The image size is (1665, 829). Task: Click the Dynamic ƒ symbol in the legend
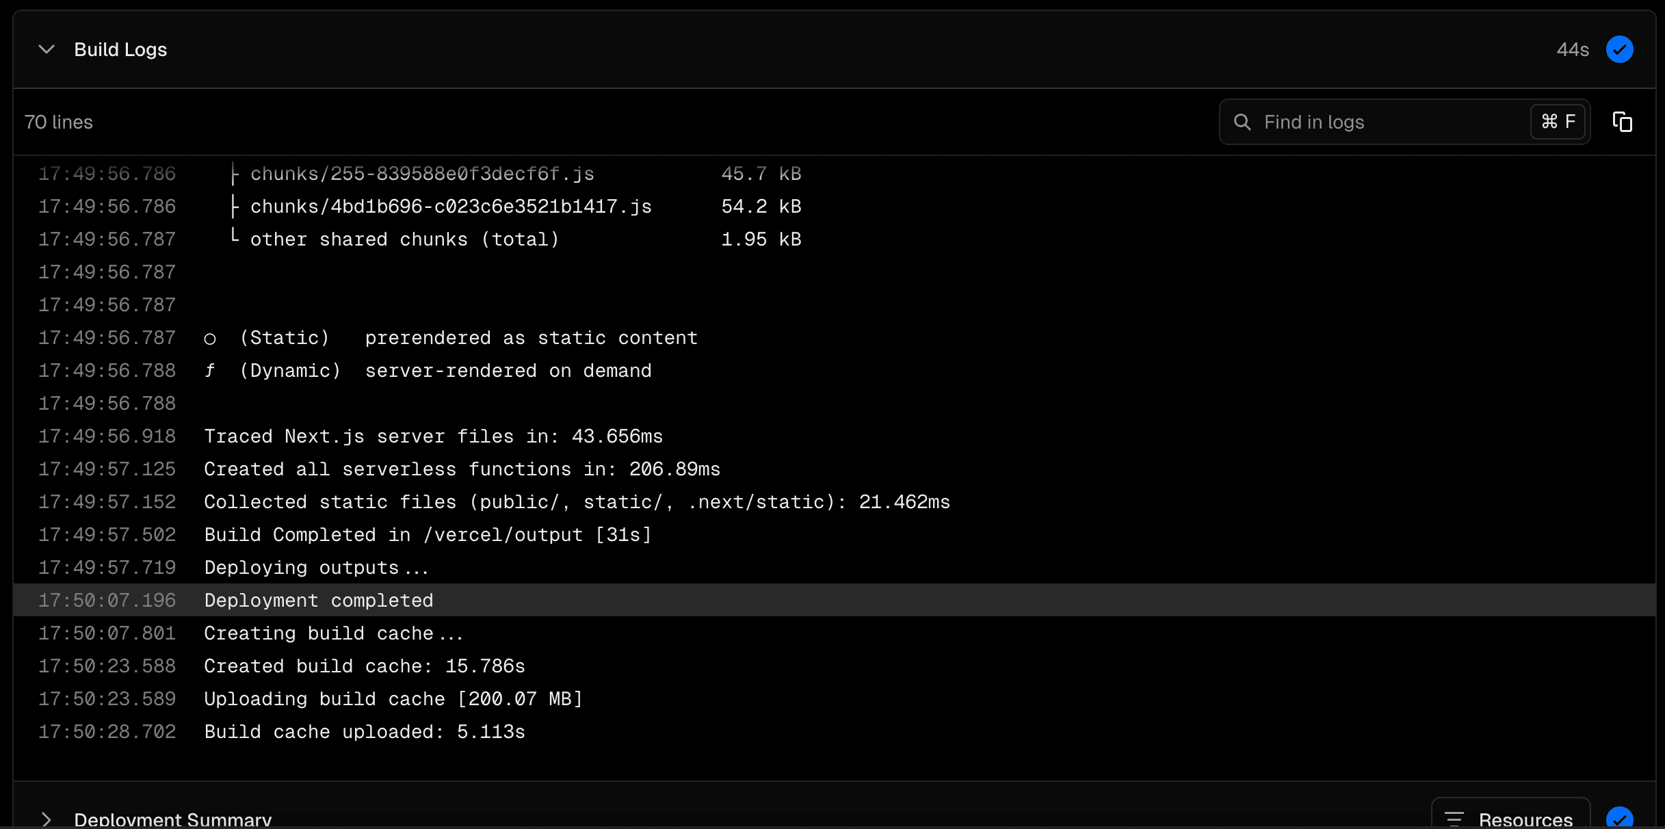pyautogui.click(x=210, y=371)
